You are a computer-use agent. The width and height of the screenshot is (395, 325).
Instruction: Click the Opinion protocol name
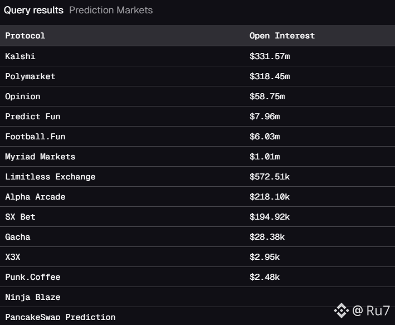23,96
